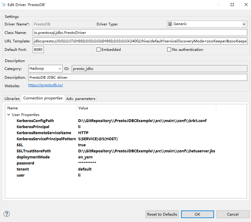The image size is (251, 222).
Task: Click the Class Name input field
Action: 140,33
